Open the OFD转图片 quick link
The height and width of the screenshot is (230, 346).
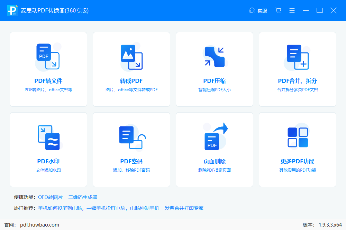point(51,197)
